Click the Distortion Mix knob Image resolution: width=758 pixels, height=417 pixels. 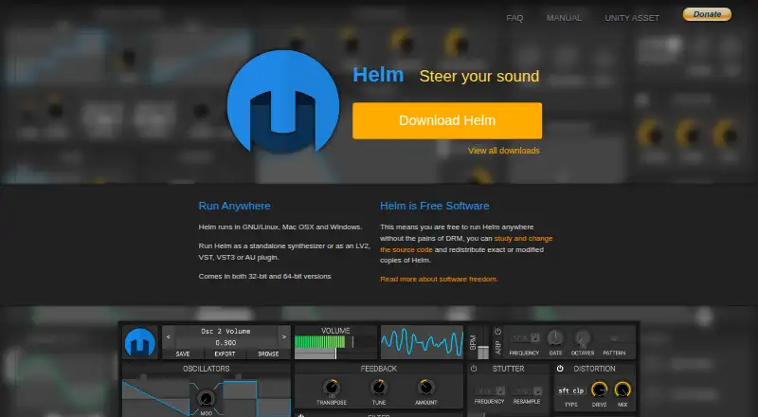click(623, 390)
